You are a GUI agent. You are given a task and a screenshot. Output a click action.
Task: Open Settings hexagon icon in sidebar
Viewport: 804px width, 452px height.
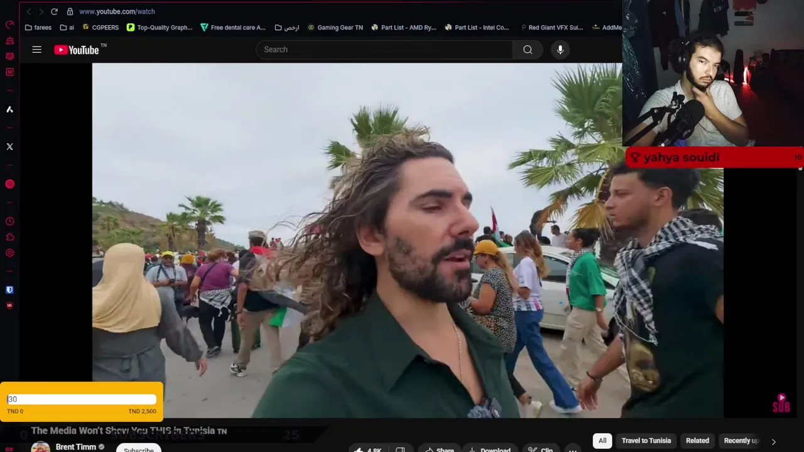coord(9,253)
